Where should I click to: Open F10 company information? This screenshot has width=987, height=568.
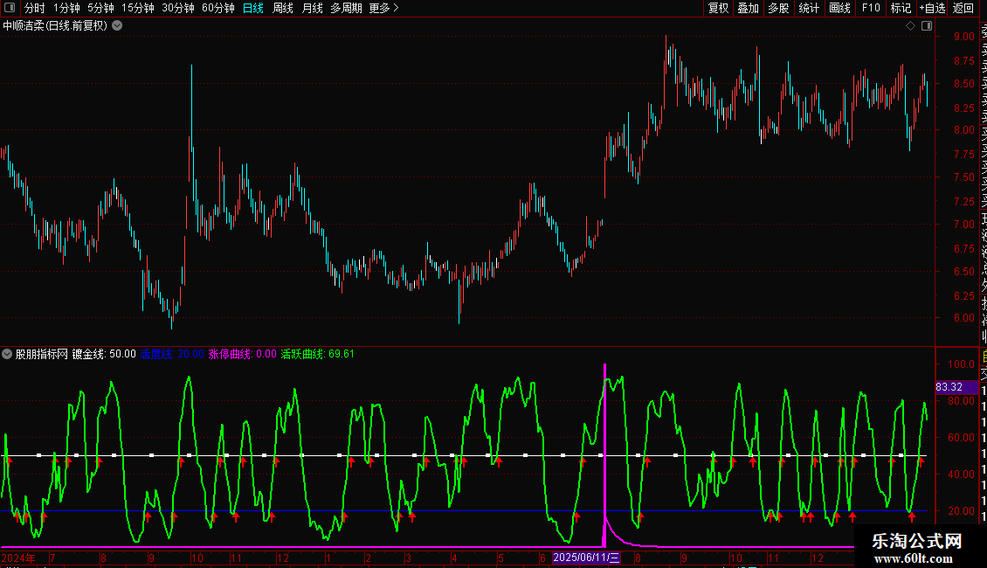[x=871, y=8]
